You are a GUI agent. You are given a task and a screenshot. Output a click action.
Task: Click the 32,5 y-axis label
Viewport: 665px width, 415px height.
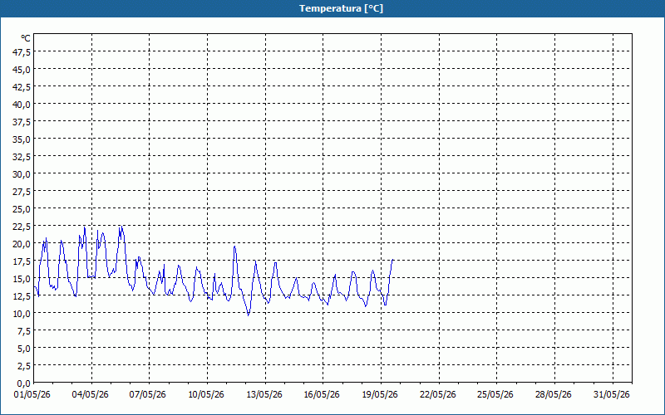(x=22, y=157)
